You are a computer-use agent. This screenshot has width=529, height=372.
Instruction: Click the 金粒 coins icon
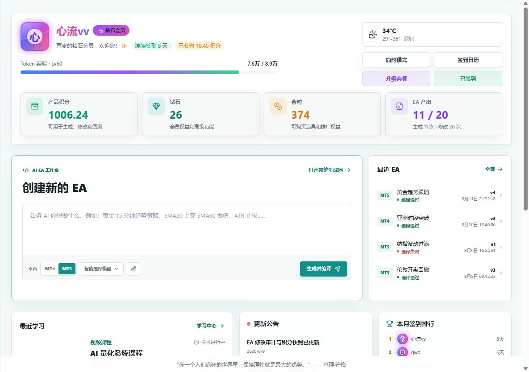[x=278, y=106]
